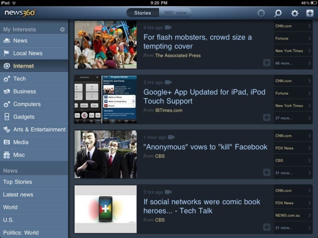
Task: Open CNN.com source for flash mobsters story
Action: pos(293,26)
